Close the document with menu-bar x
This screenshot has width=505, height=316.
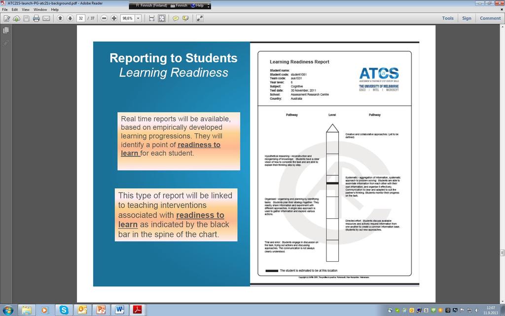(x=502, y=10)
